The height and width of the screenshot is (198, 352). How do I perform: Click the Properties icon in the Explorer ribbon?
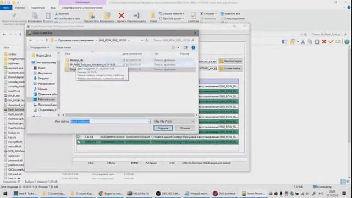193,15
